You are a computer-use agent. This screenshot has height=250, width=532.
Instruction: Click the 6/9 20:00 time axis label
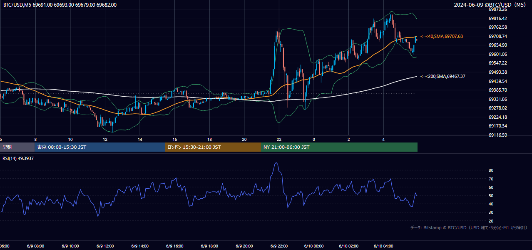point(244,246)
